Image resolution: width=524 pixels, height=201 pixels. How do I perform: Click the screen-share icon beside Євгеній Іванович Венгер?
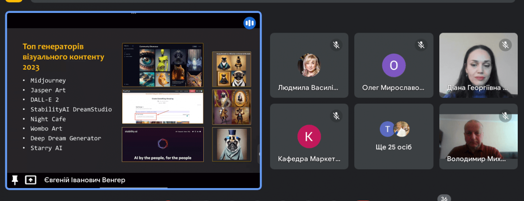(x=30, y=180)
